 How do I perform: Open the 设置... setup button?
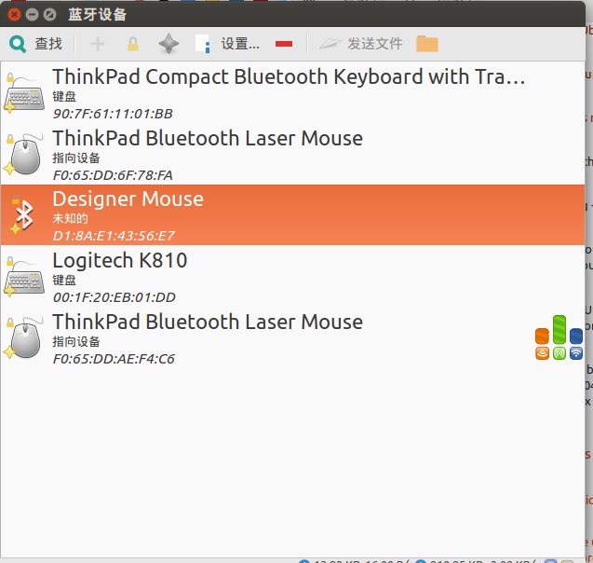point(240,44)
